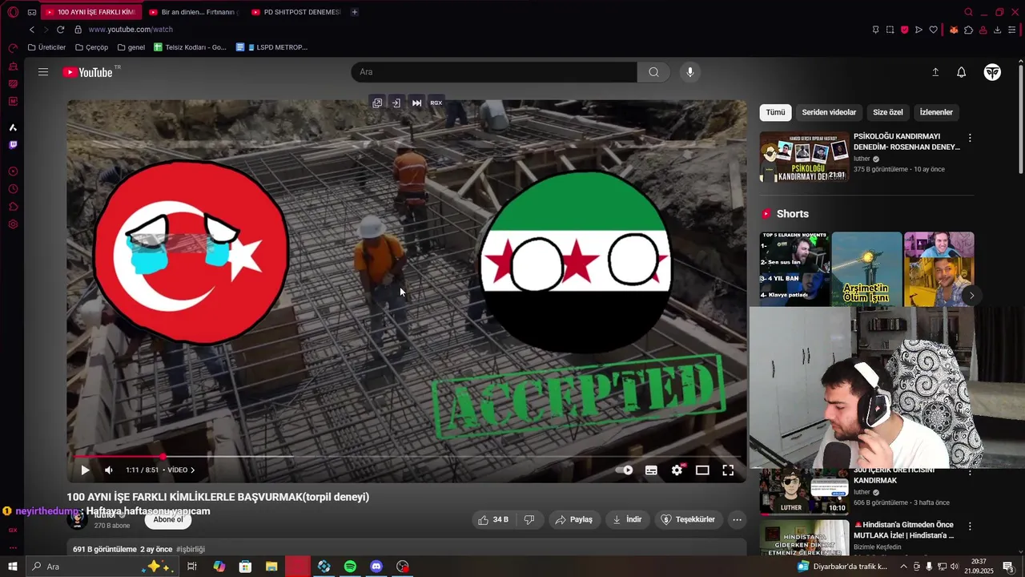Image resolution: width=1025 pixels, height=577 pixels.
Task: Like the video with thumbs up
Action: [x=492, y=519]
